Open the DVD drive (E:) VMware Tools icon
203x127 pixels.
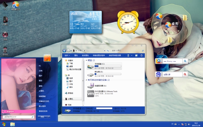tap(91, 93)
